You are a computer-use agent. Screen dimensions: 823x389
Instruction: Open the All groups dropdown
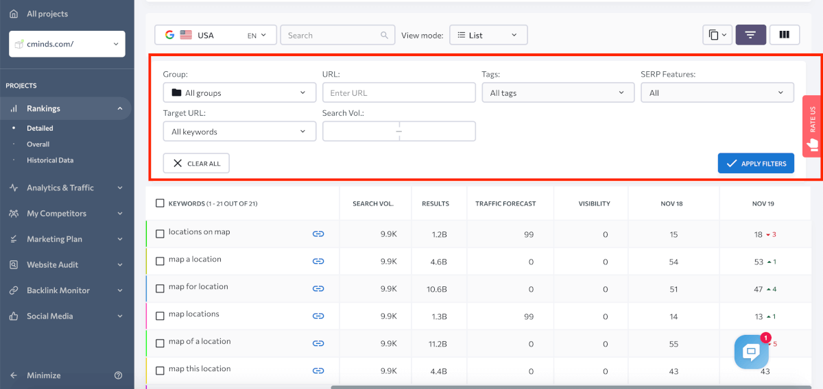pos(239,92)
